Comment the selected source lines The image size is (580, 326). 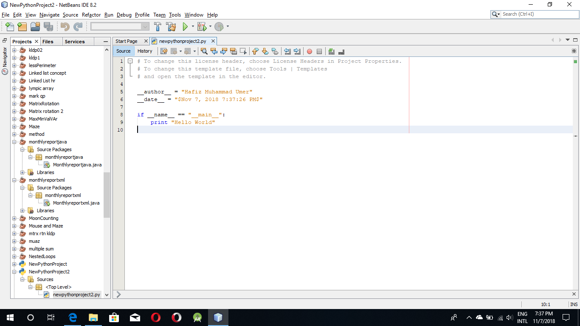point(331,51)
